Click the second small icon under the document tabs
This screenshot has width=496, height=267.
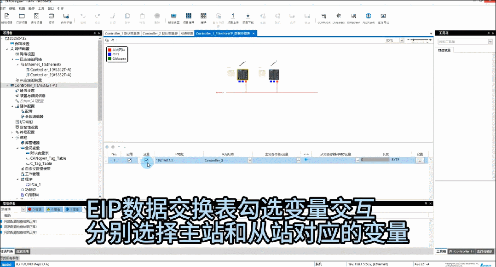click(113, 41)
